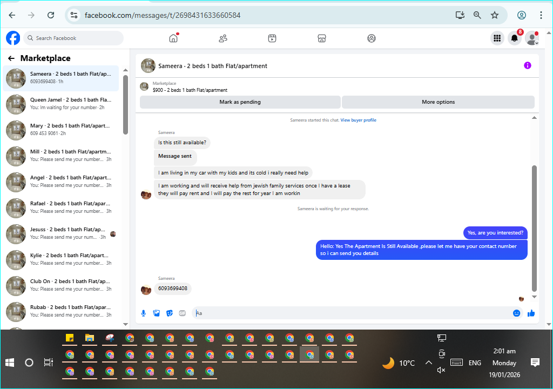Open the 10°C weather widget
Image resolution: width=553 pixels, height=389 pixels.
coord(399,363)
